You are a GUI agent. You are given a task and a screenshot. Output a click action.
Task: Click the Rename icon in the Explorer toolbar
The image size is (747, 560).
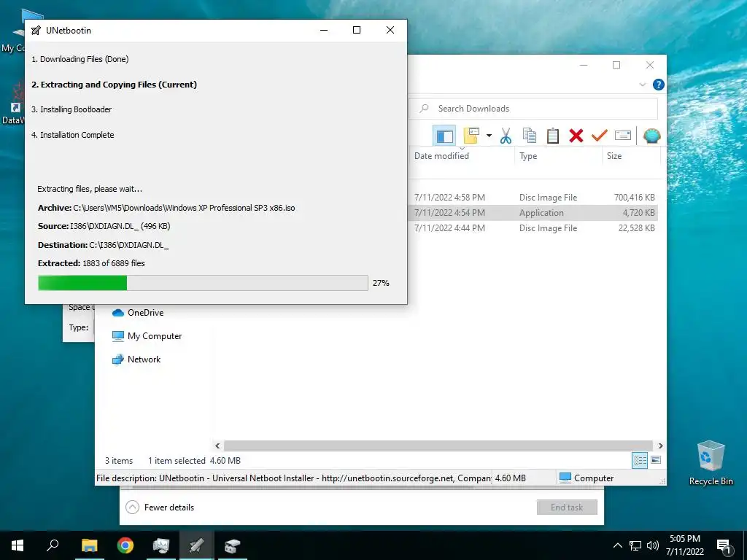[x=623, y=136]
